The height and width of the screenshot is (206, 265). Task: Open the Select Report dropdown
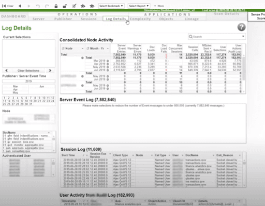(x=139, y=6)
